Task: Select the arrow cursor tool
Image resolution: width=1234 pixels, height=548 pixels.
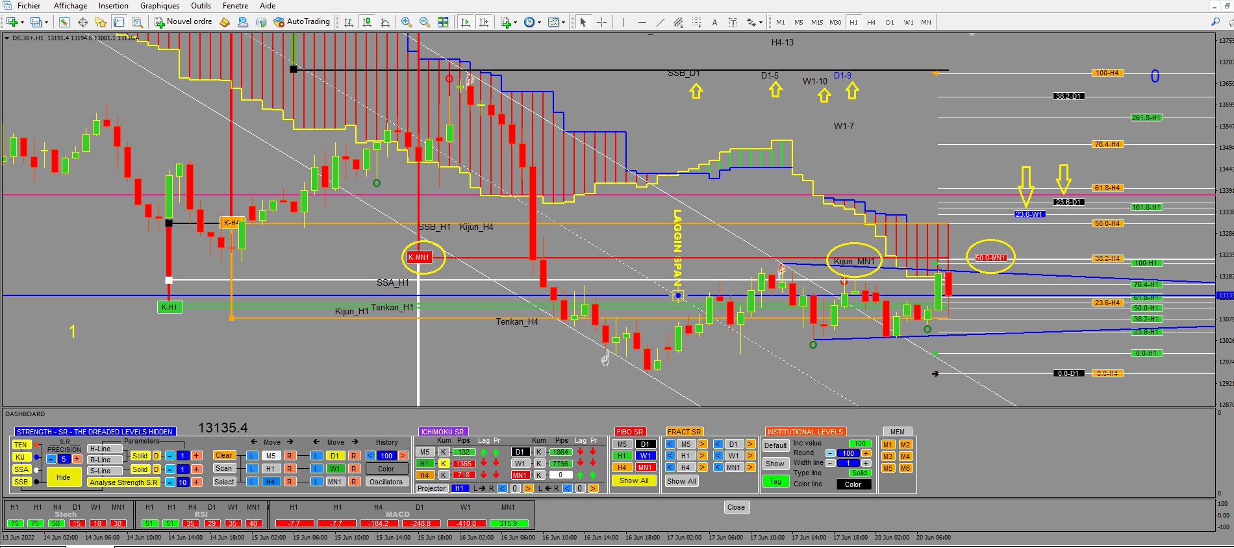Action: pyautogui.click(x=583, y=22)
